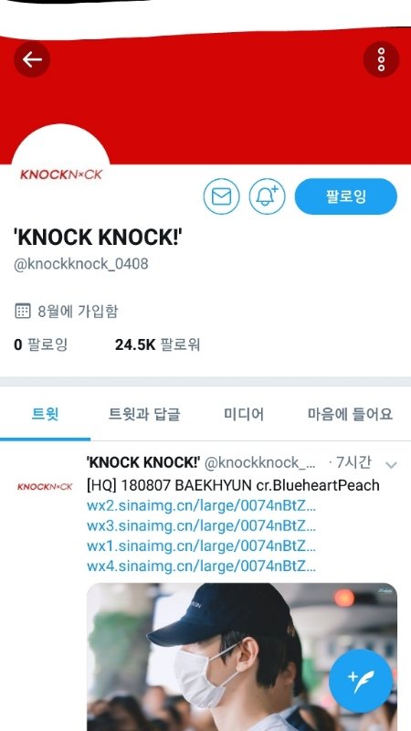Screen dimensions: 411x731
Task: Open the BAEKHYUN tweet photo
Action: pos(242,657)
